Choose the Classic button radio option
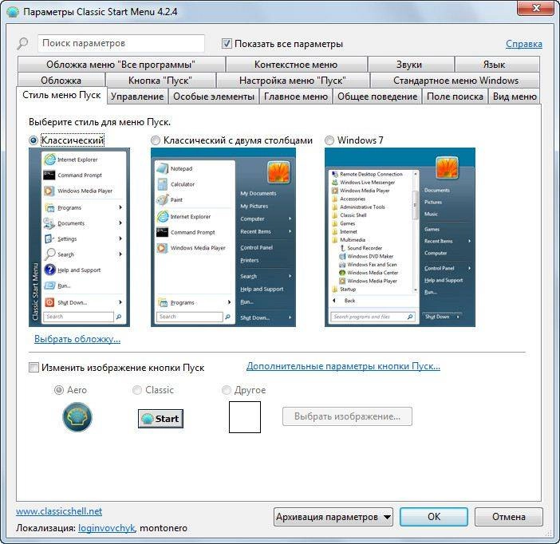The width and height of the screenshot is (560, 544). click(137, 390)
